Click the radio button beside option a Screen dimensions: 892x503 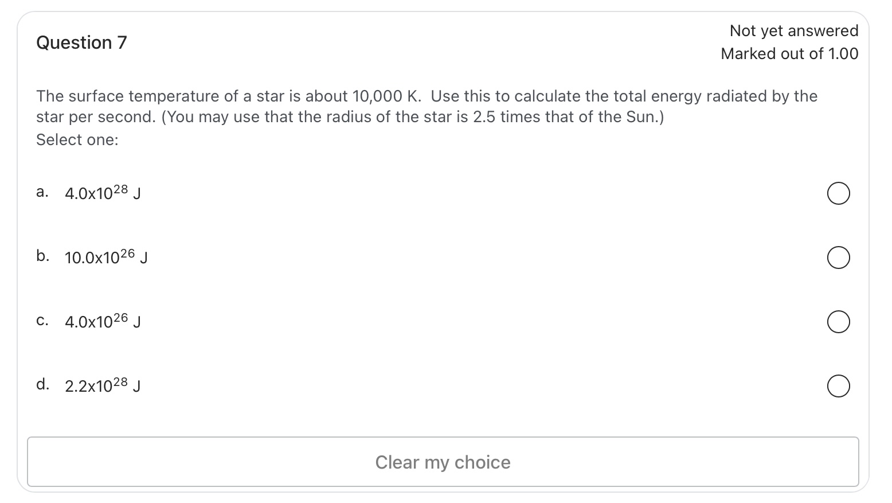point(838,193)
